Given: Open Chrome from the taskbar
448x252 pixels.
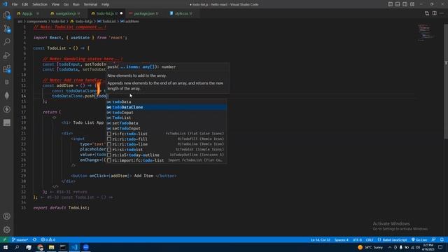Looking at the screenshot, I should (x=40, y=247).
